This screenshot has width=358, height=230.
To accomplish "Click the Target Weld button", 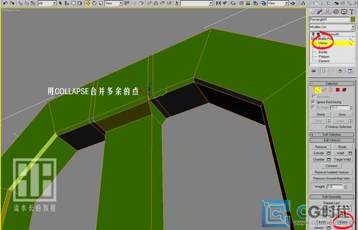I will pos(342,160).
